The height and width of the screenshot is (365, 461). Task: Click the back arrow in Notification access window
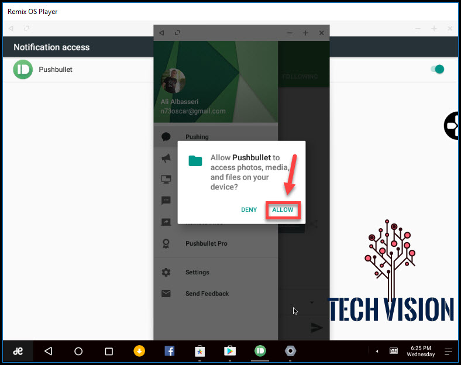pyautogui.click(x=11, y=28)
